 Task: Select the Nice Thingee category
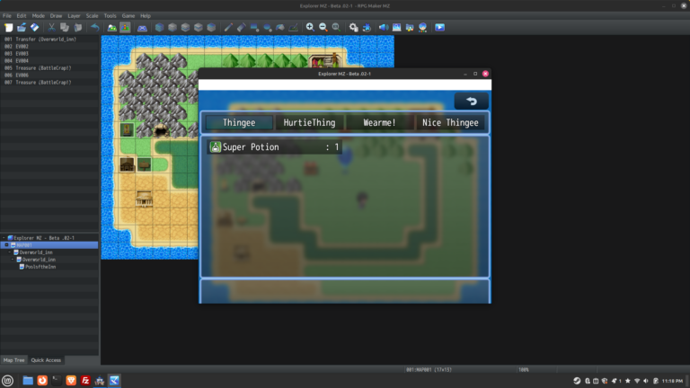(450, 123)
